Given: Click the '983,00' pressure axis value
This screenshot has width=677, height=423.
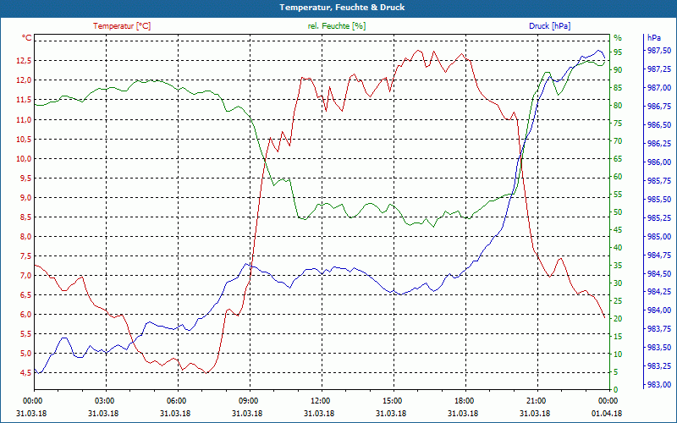Looking at the screenshot, I should pyautogui.click(x=659, y=384).
